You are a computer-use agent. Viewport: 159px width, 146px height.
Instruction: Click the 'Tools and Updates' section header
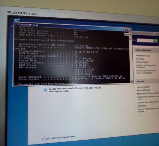coord(143,50)
